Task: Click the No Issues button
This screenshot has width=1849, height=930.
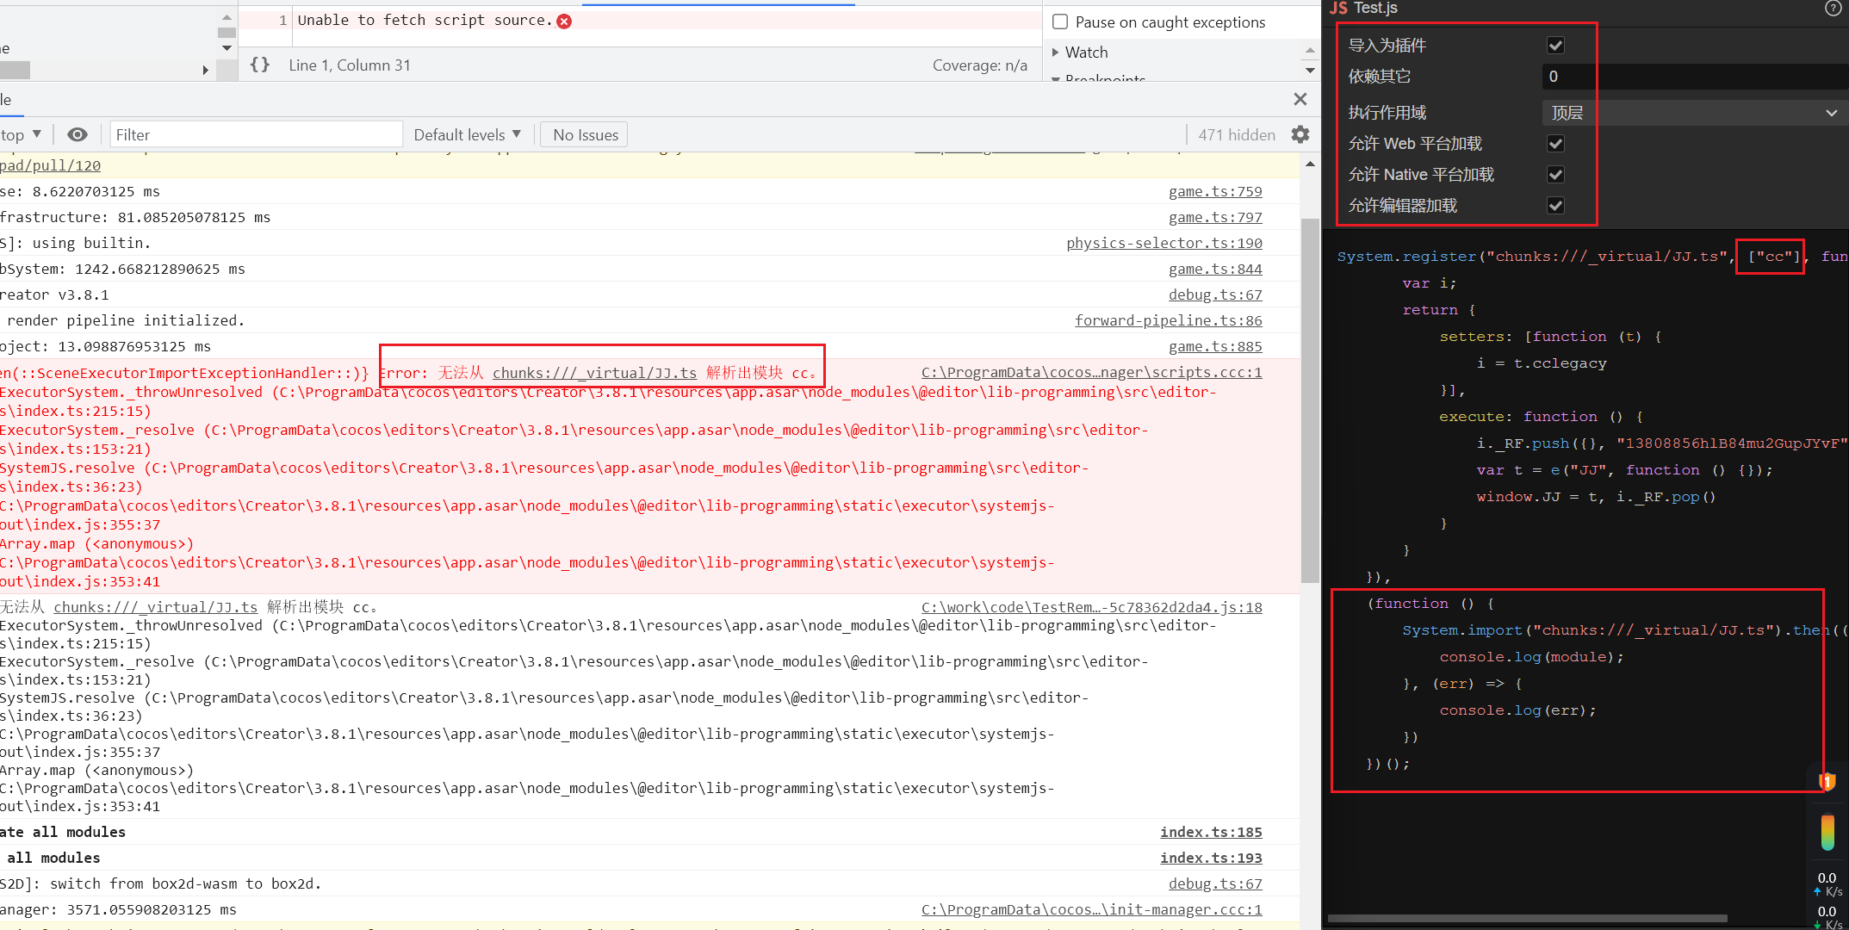Action: pos(586,134)
